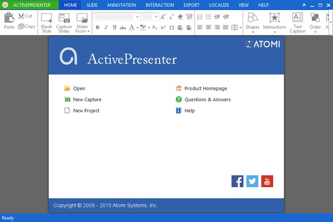Open the Shapes dropdown
Image resolution: width=333 pixels, height=222 pixels.
tap(253, 22)
